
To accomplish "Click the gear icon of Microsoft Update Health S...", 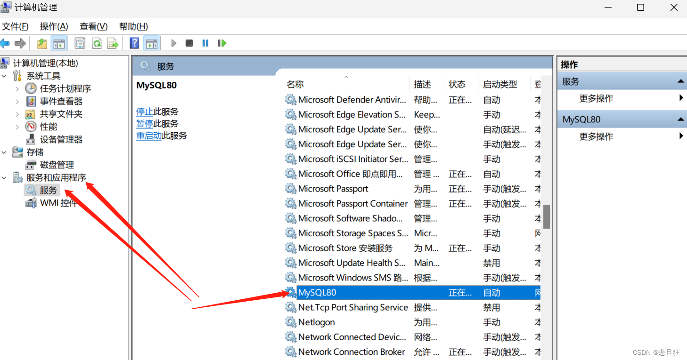I will (291, 263).
